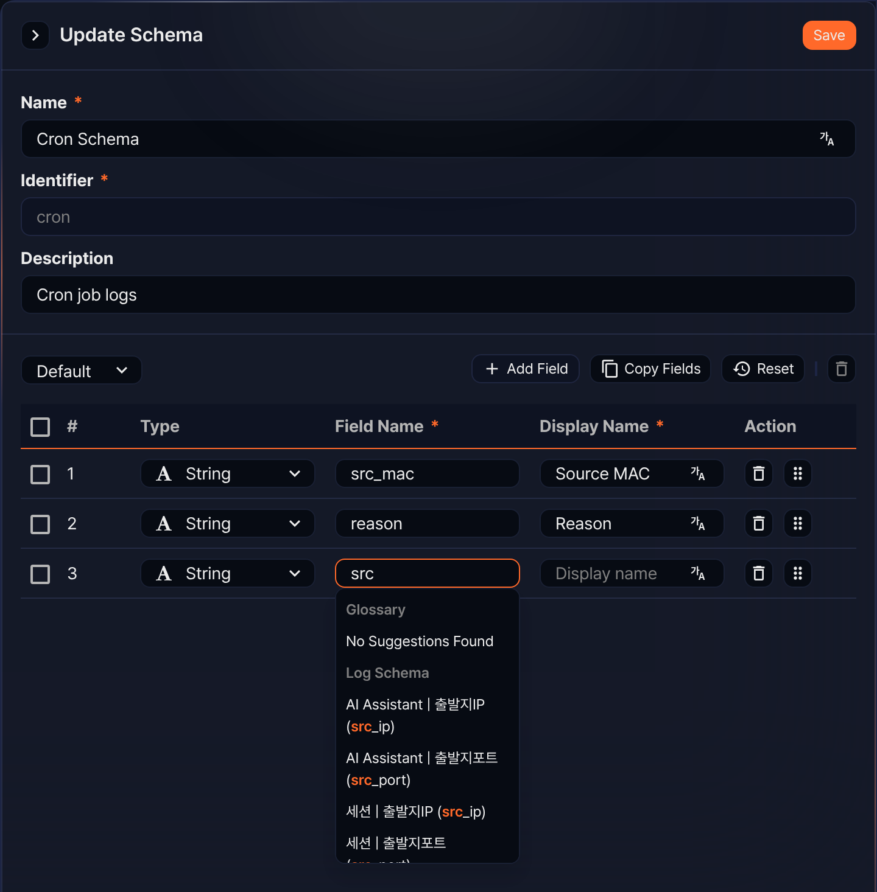Screen dimensions: 877x892
Task: Toggle the select-all checkbox in table header
Action: point(40,427)
